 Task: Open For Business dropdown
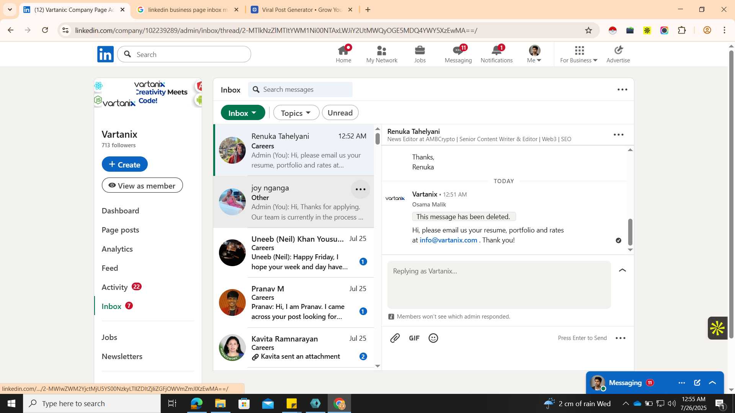(578, 54)
